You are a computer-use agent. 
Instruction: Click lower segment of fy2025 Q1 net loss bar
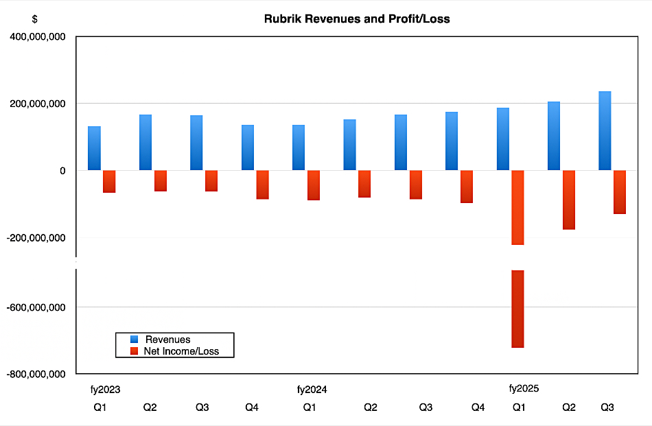pyautogui.click(x=517, y=309)
